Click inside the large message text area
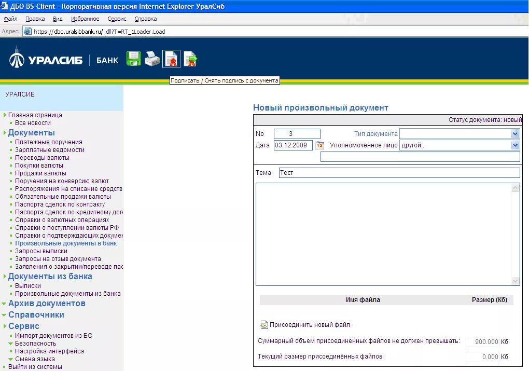529x371 pixels. coord(384,235)
